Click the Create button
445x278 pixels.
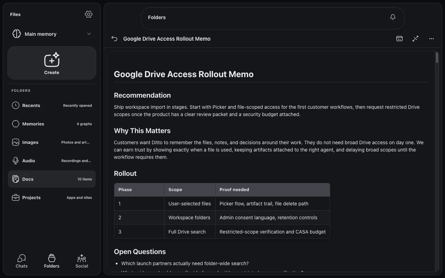coord(52,63)
